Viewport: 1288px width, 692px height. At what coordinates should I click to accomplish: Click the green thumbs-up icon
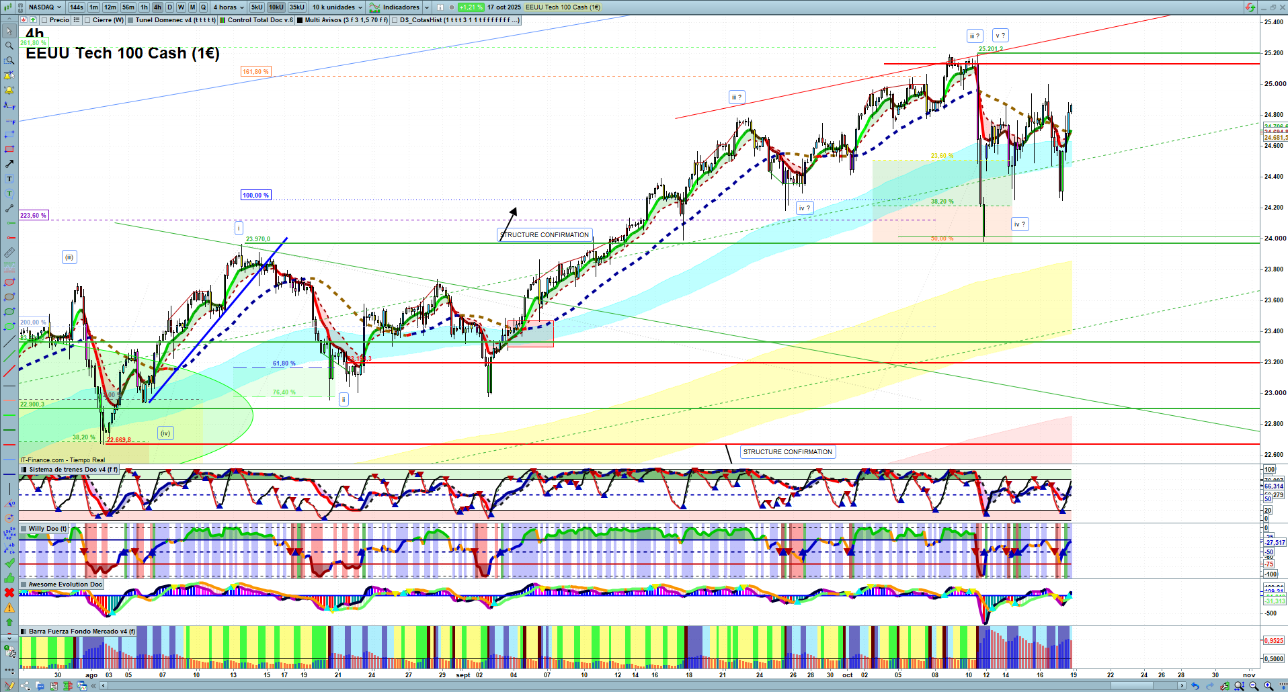coord(9,578)
